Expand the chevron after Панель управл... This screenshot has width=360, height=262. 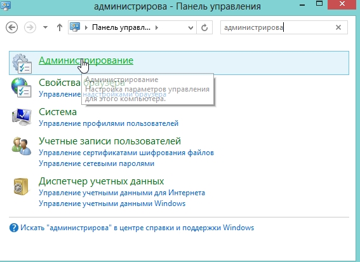(x=157, y=27)
